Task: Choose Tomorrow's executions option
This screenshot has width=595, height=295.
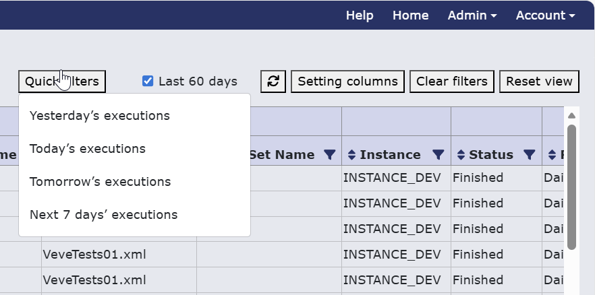Action: tap(100, 181)
